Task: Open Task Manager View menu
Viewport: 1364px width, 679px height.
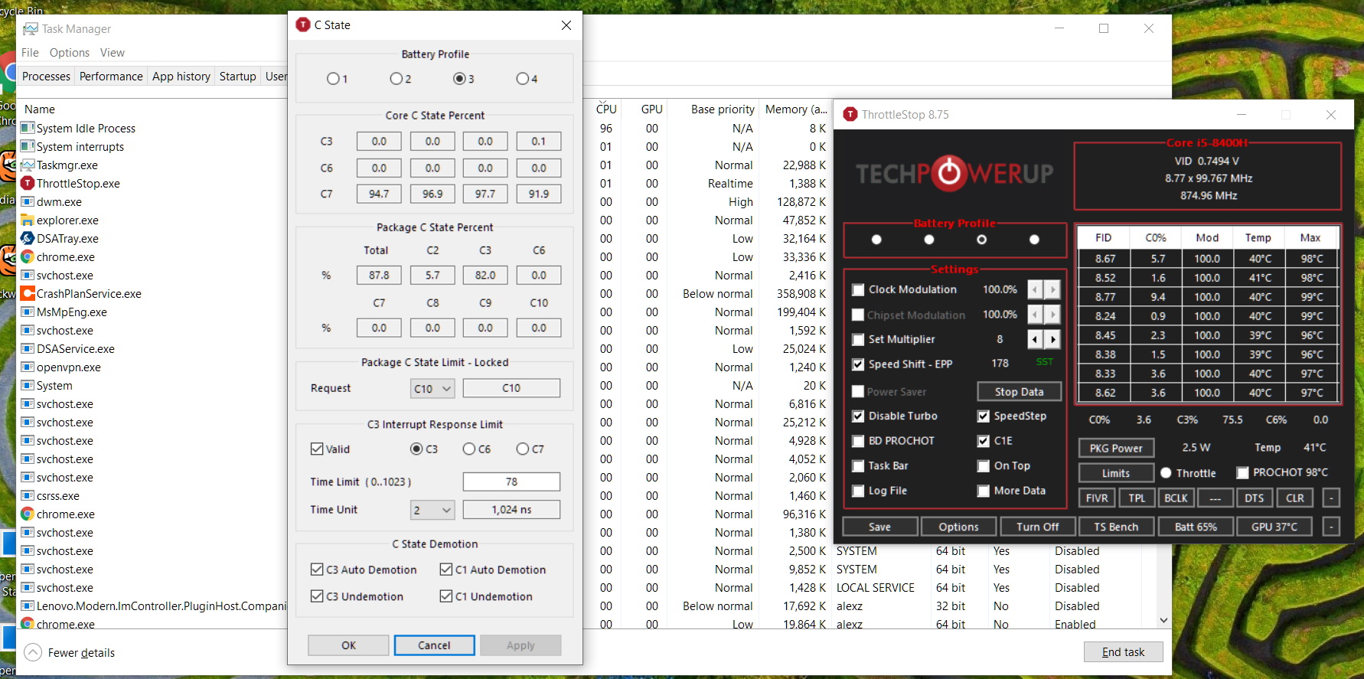Action: pyautogui.click(x=112, y=53)
